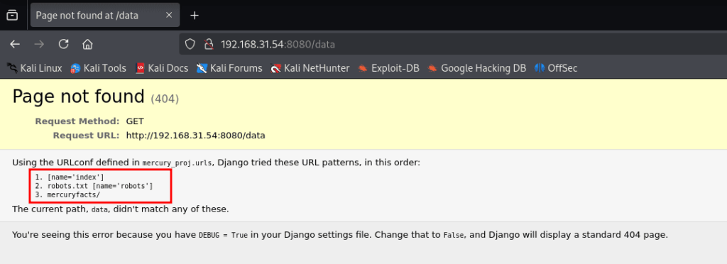Click the insecure connection padlock icon
Viewport: 727px width, 264px height.
tap(209, 45)
